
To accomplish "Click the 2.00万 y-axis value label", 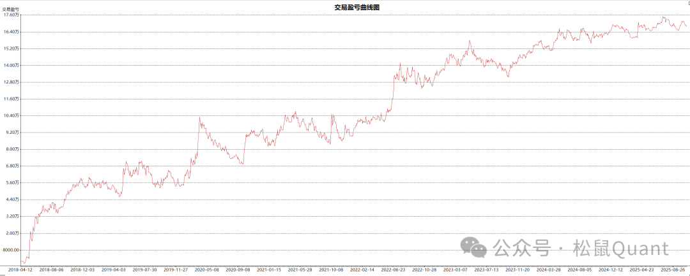I will click(x=11, y=233).
